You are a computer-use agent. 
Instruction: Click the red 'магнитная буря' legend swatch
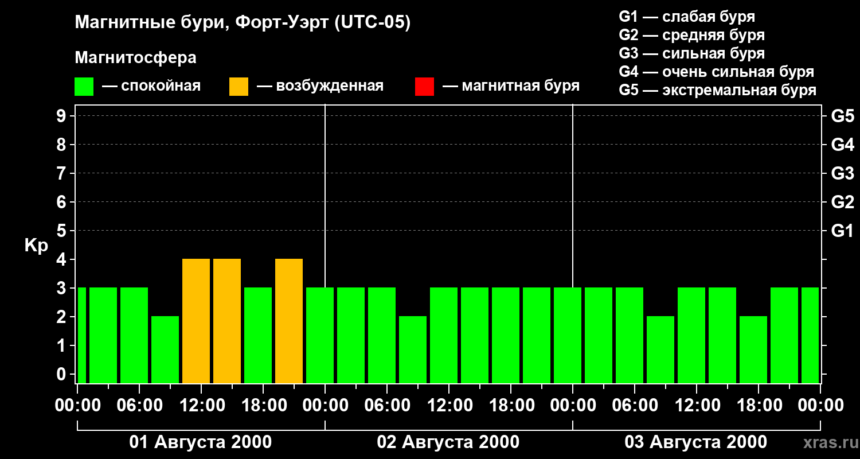coord(424,87)
